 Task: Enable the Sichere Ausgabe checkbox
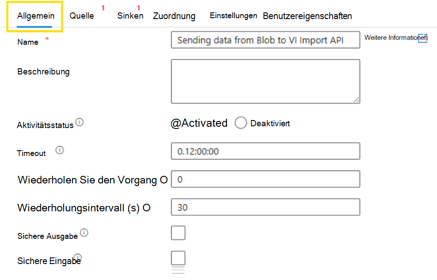tap(178, 232)
